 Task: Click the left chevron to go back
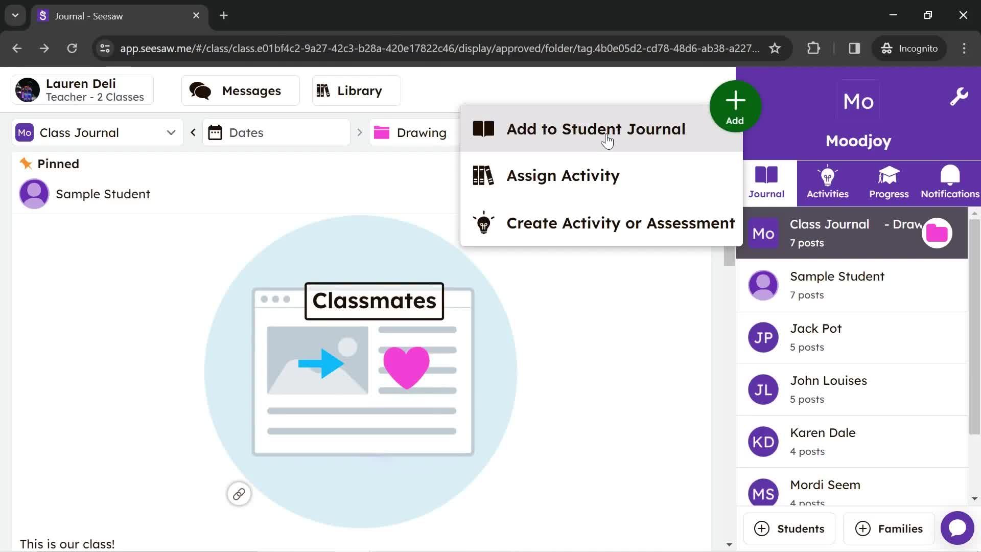pos(193,133)
